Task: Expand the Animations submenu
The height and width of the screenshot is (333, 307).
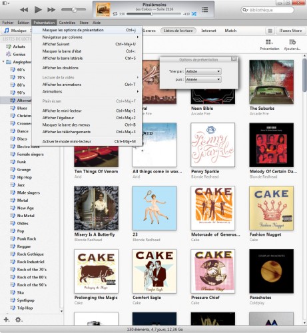Action: (87, 91)
